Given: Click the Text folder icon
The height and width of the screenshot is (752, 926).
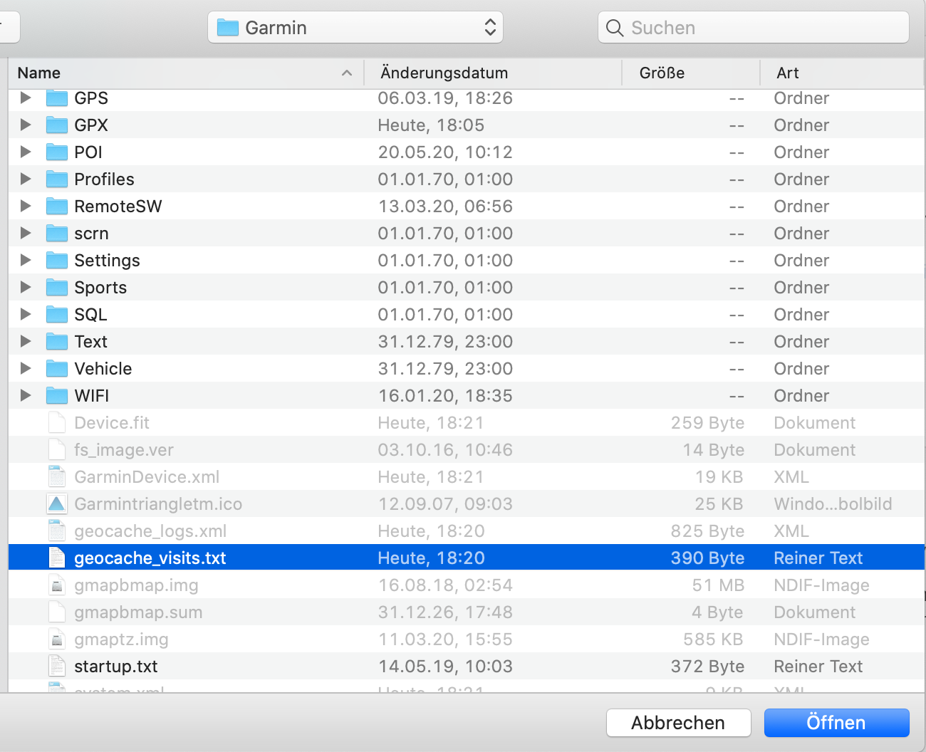Looking at the screenshot, I should point(57,341).
